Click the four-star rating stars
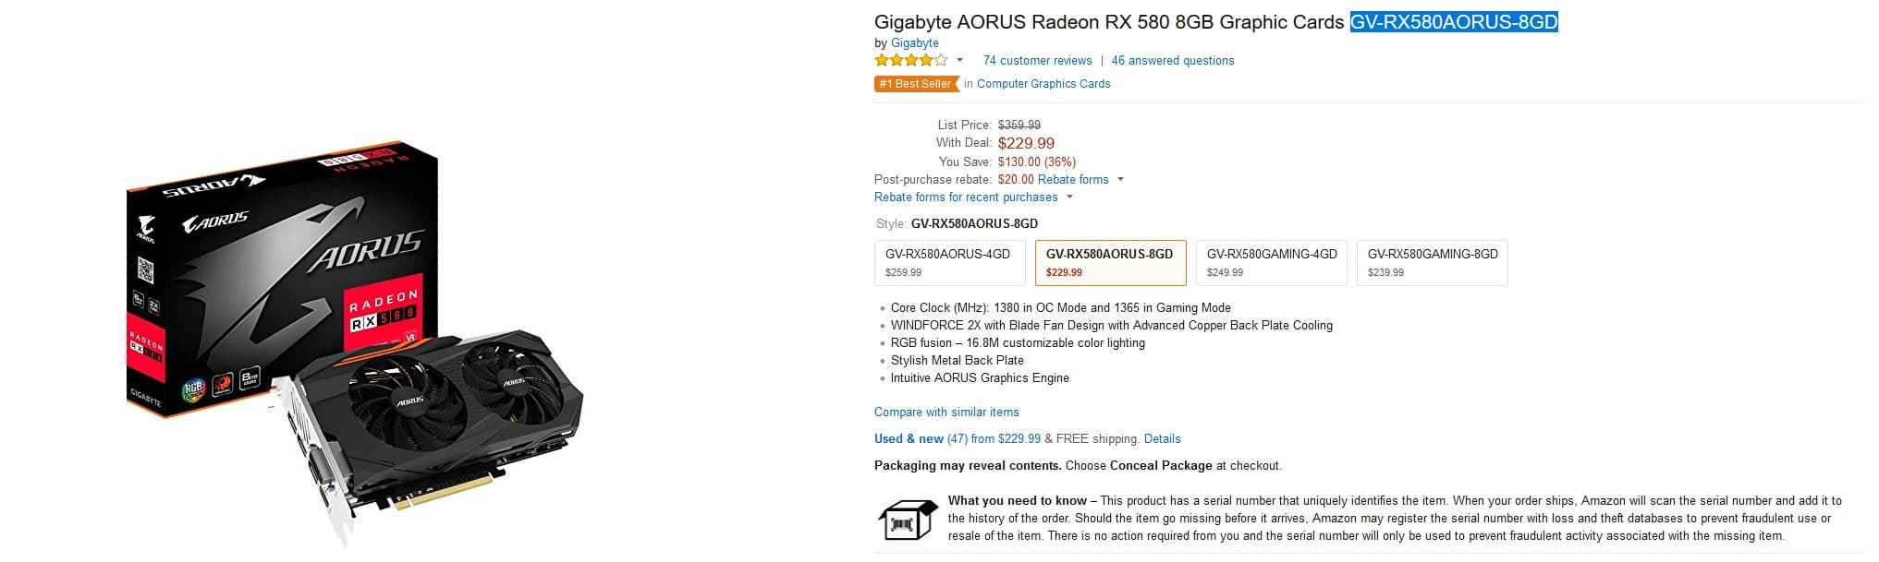 [911, 59]
